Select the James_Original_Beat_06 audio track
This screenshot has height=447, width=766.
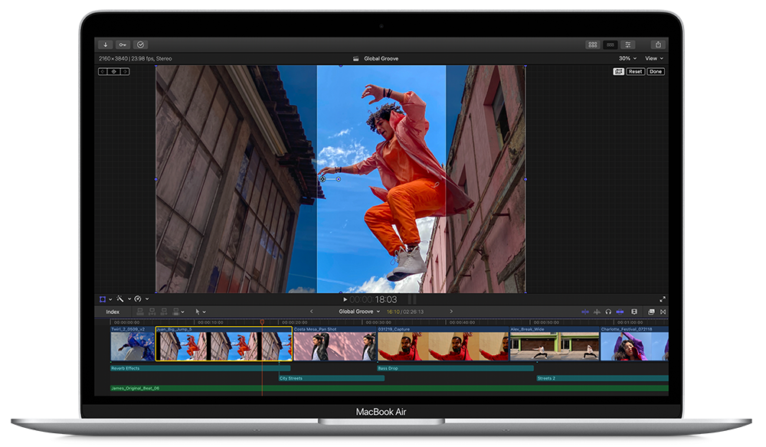[x=389, y=388]
